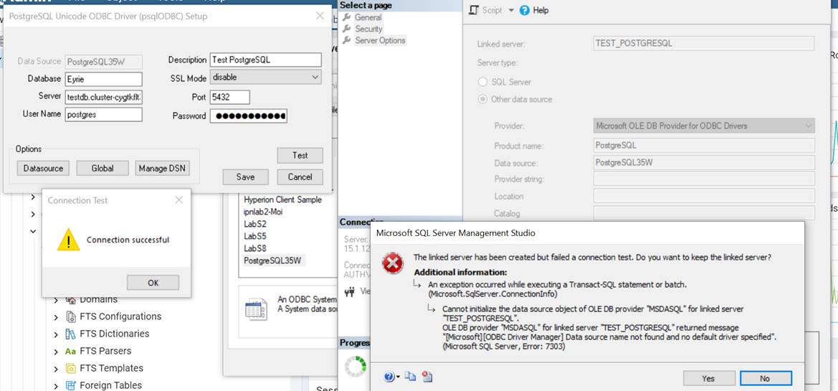
Task: Select the SQL Server radio button
Action: 483,82
